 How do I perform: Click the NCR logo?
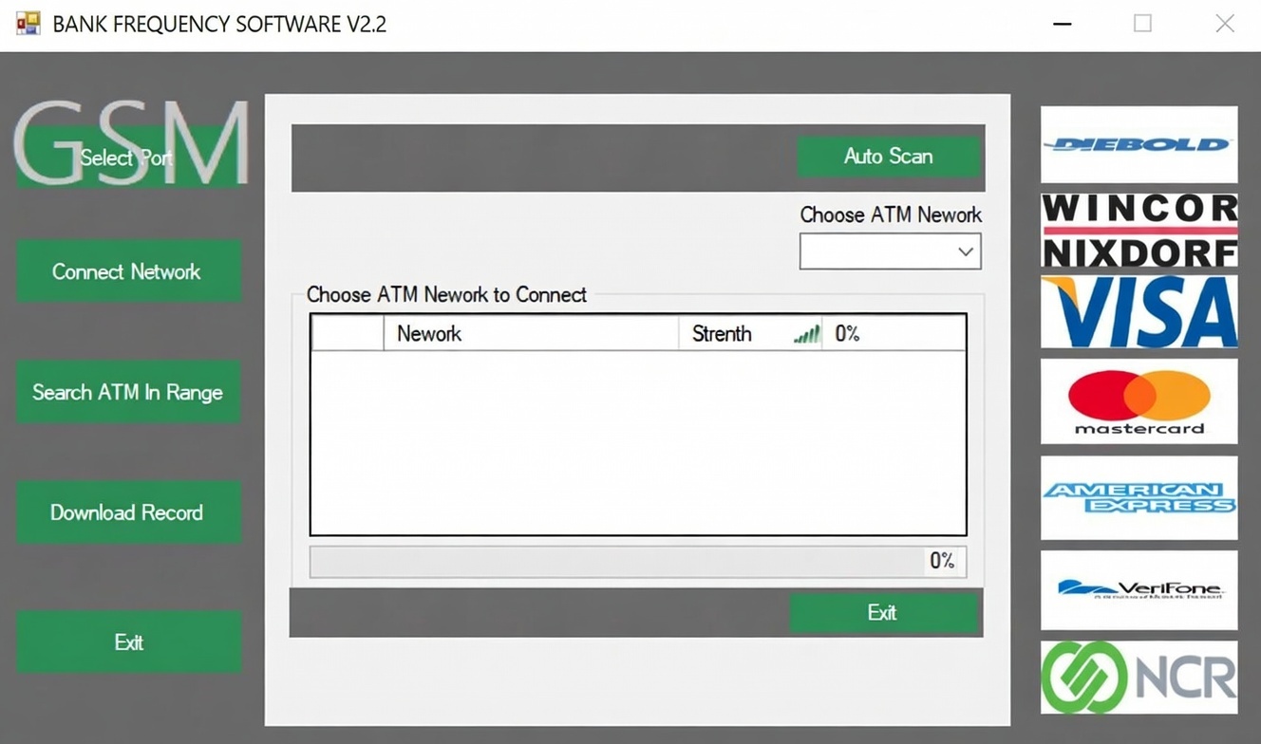tap(1139, 678)
